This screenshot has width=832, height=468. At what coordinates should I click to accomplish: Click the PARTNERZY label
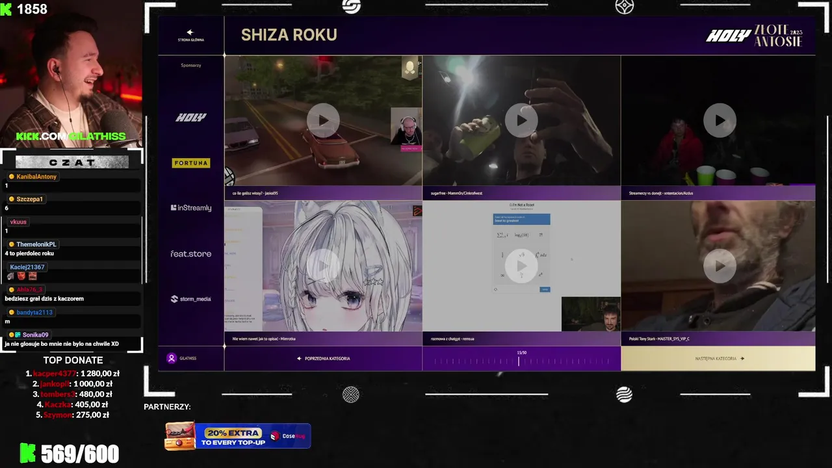(167, 407)
